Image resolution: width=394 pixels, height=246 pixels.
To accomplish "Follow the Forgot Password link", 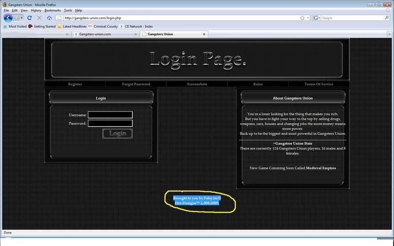I will 136,84.
